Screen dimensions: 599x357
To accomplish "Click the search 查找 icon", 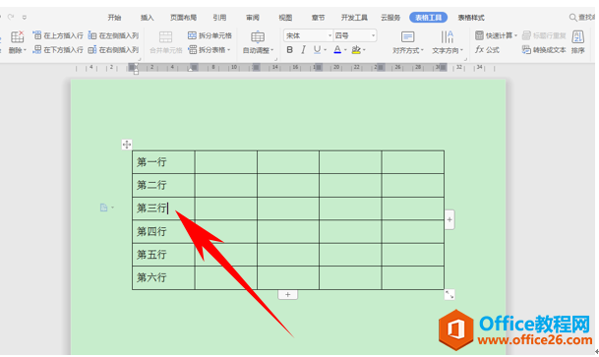I will (x=573, y=17).
